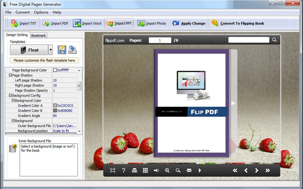
Task: Click the Page Background Color row label
Action: point(29,70)
